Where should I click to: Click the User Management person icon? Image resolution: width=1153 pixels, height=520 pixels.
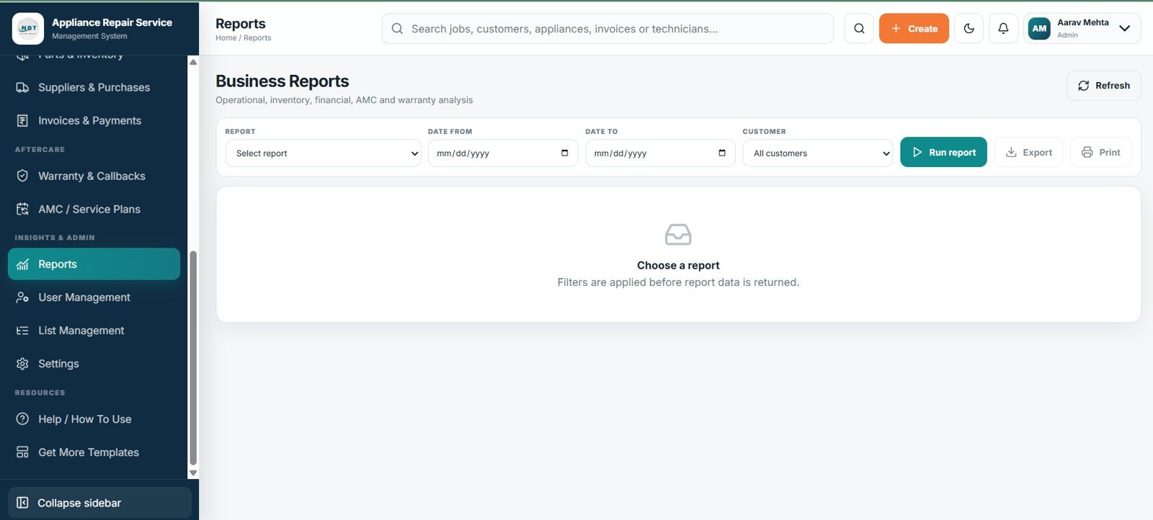pyautogui.click(x=22, y=297)
